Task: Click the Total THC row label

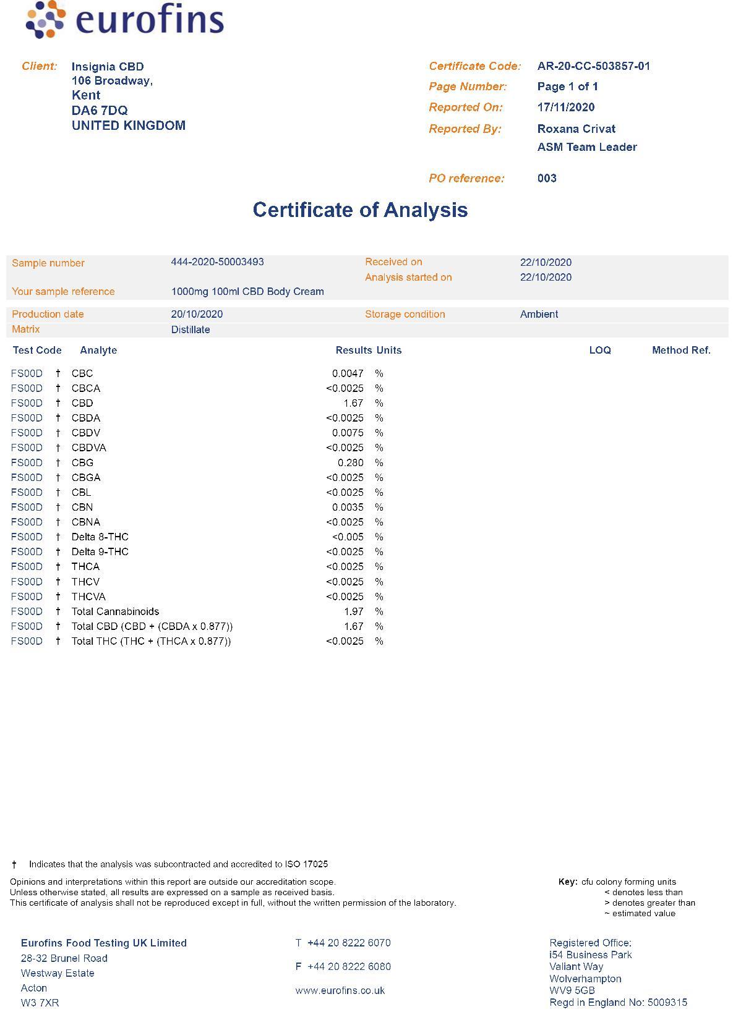Action: (x=151, y=642)
